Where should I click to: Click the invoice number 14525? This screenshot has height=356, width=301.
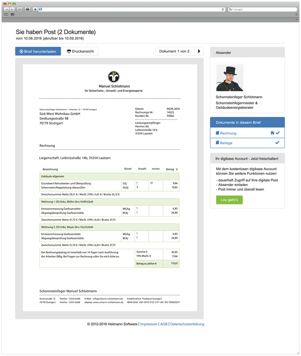(170, 113)
